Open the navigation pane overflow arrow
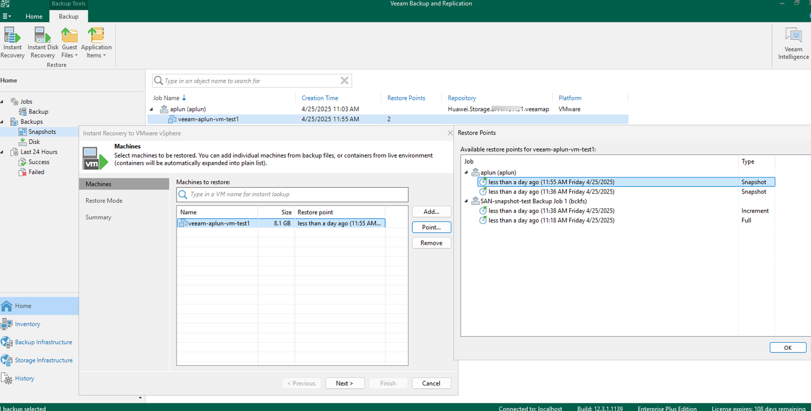811x411 pixels. [x=140, y=398]
